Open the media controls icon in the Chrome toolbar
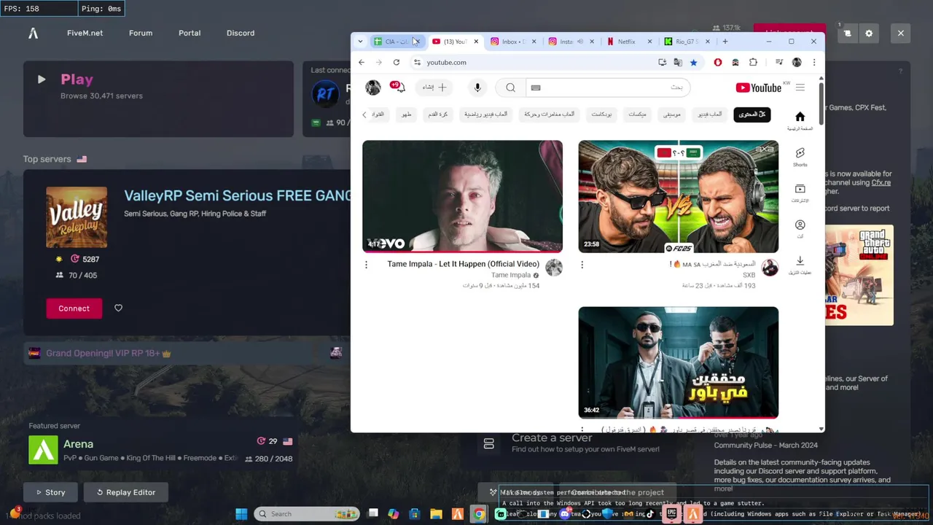 click(779, 63)
